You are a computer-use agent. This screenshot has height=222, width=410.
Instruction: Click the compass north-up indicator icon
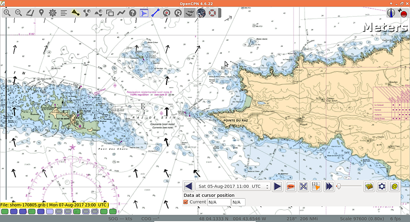click(x=391, y=13)
